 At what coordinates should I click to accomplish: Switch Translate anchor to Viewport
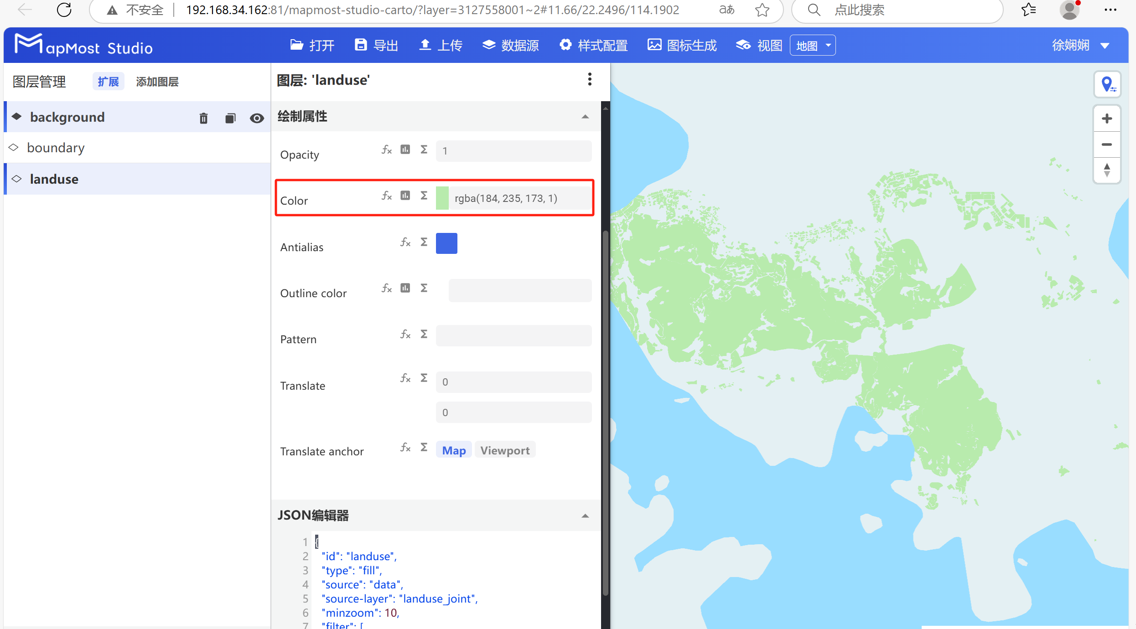[505, 450]
